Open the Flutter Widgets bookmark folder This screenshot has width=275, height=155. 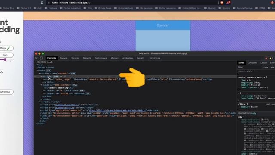(x=124, y=8)
